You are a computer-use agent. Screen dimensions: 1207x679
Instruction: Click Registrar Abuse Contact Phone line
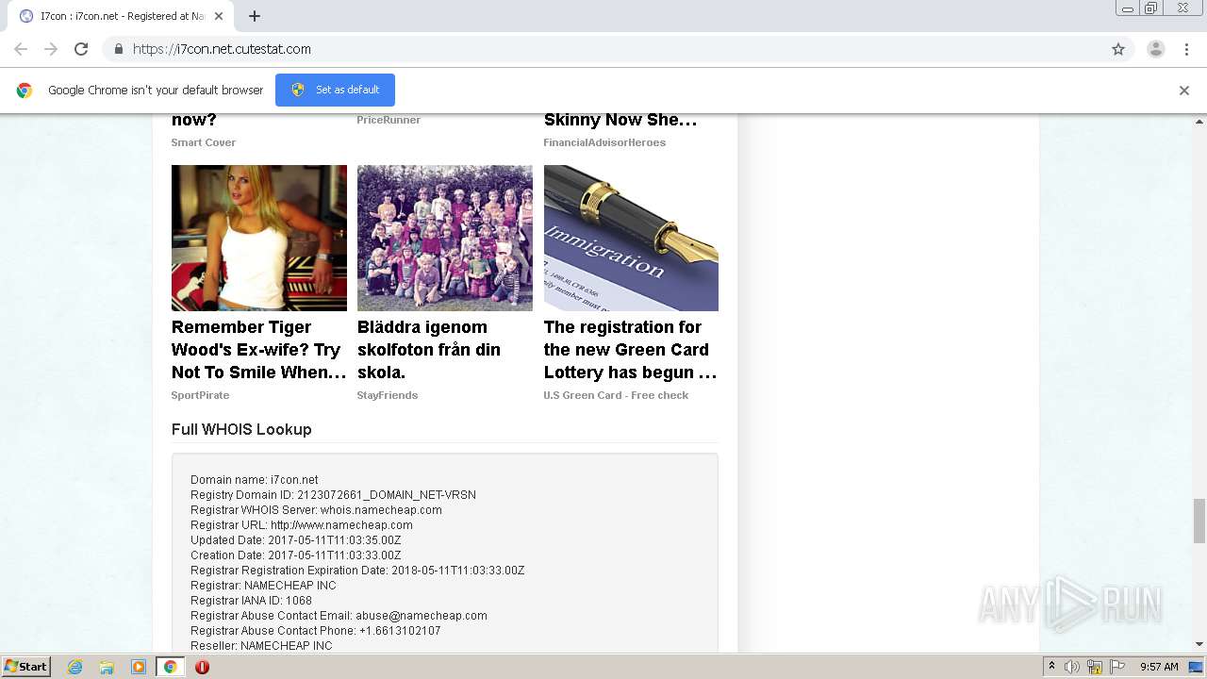316,631
